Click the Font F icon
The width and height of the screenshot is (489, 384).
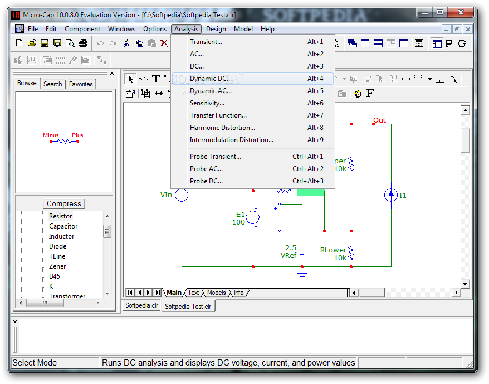370,93
